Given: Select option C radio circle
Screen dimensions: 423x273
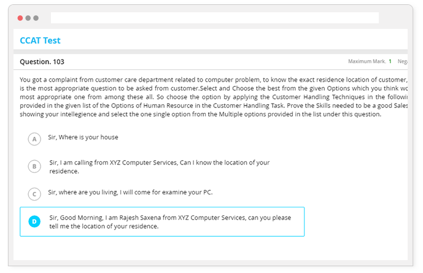Looking at the screenshot, I should (x=34, y=194).
